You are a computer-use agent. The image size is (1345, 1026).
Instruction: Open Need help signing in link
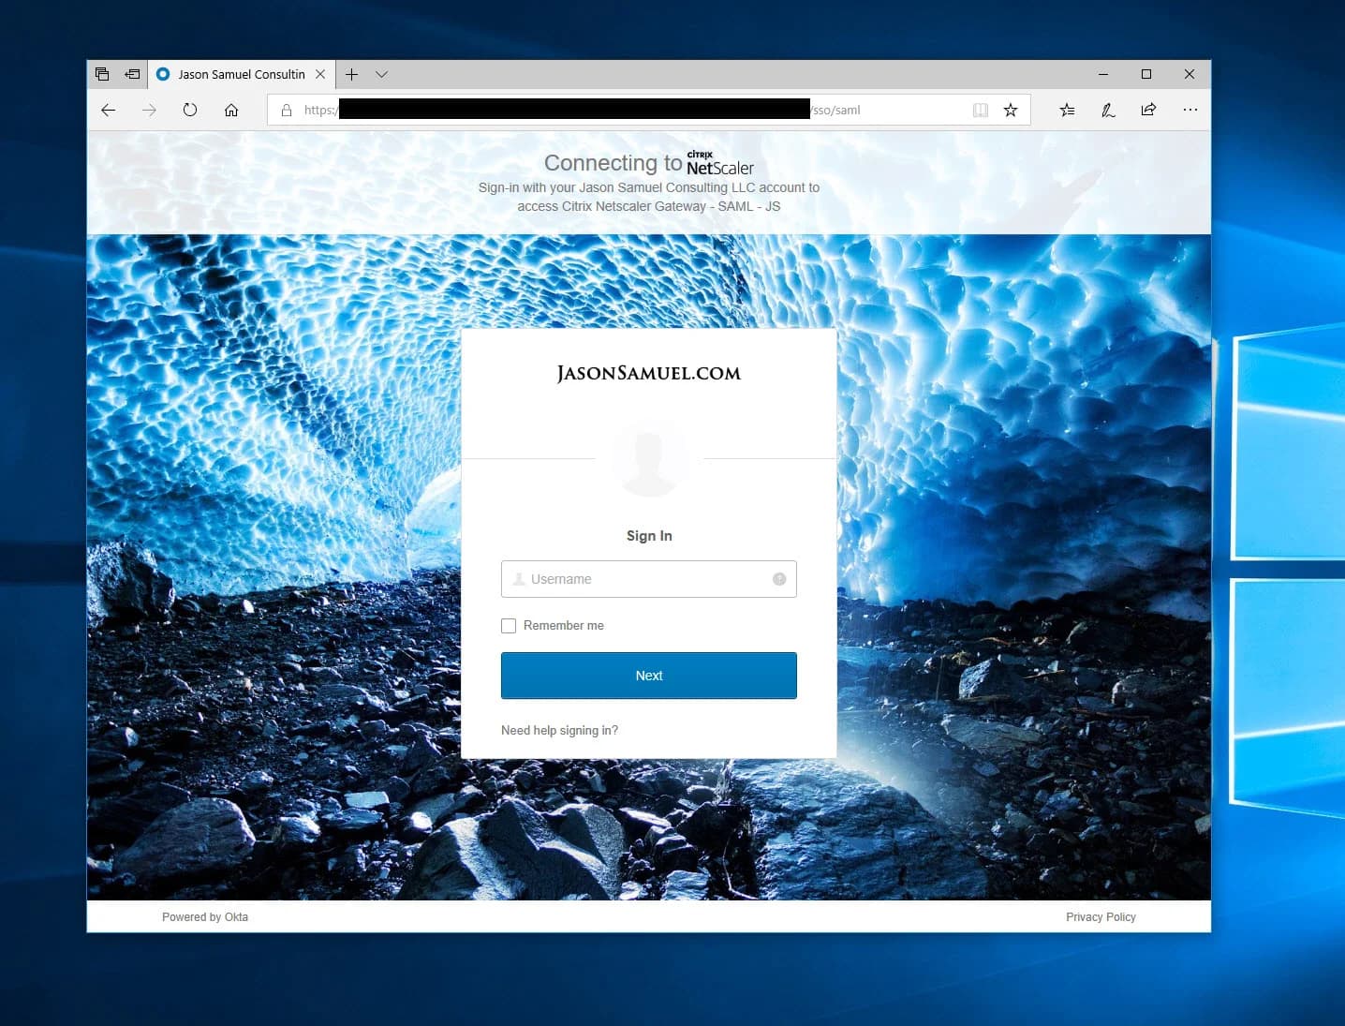(559, 731)
